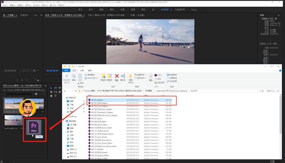
Task: Open OneDrive in navigation pane
Action: tap(73, 117)
